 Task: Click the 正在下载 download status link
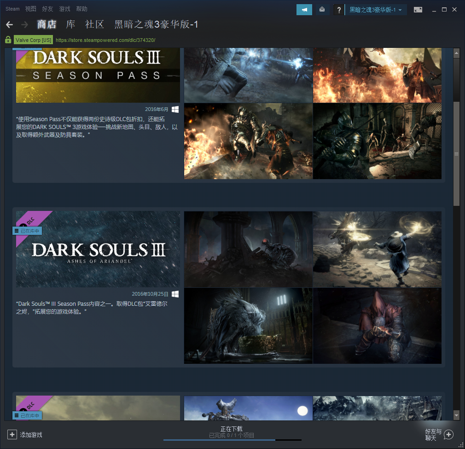[231, 429]
